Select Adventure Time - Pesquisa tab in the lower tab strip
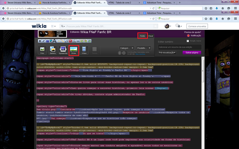This screenshot has height=149, width=239. pos(159,13)
